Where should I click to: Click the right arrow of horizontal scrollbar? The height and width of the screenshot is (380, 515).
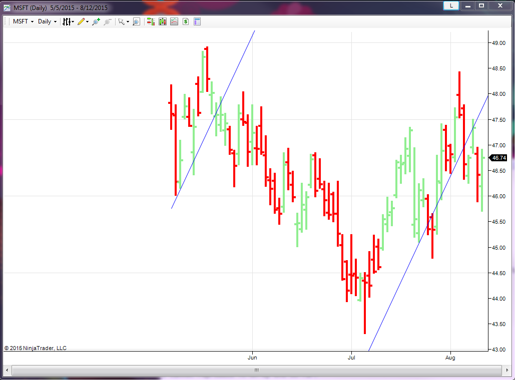tap(507, 370)
